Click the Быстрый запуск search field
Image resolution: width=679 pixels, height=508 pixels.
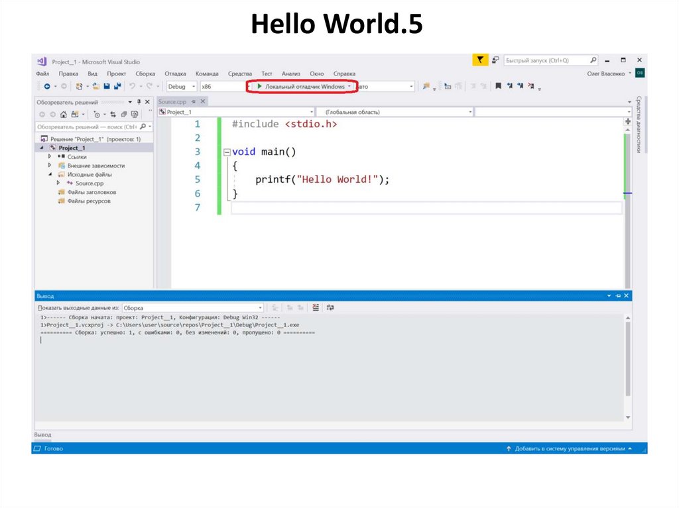[545, 60]
